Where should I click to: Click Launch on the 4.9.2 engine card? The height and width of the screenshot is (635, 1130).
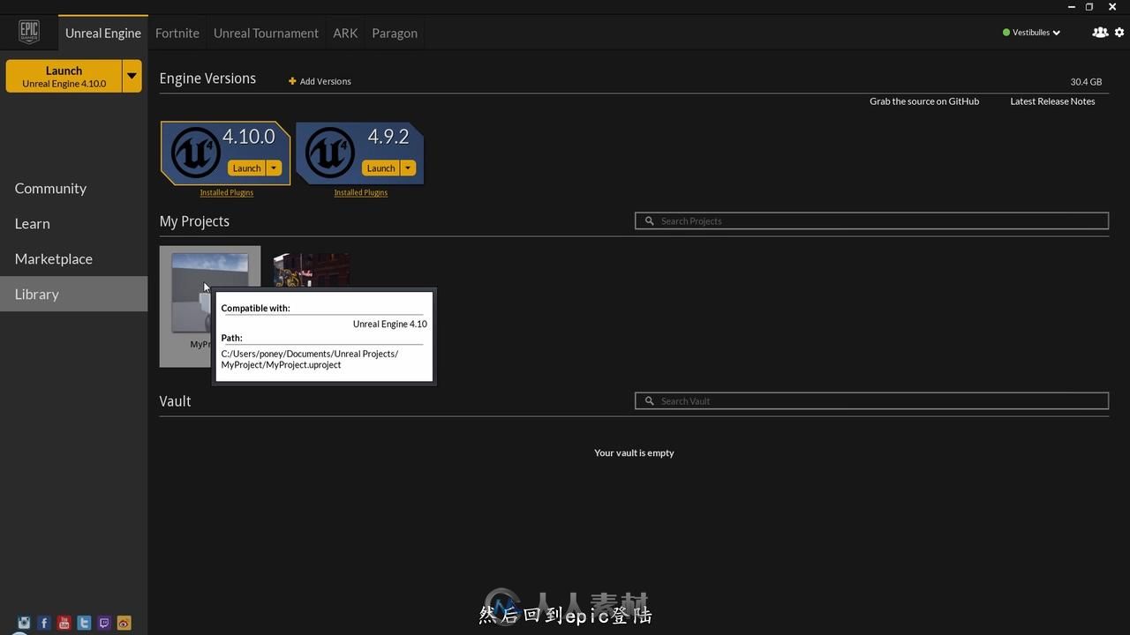click(x=380, y=168)
